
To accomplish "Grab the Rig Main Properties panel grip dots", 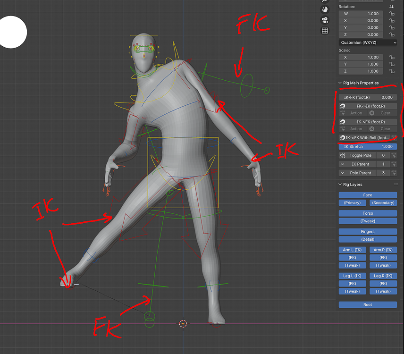I will (x=396, y=83).
